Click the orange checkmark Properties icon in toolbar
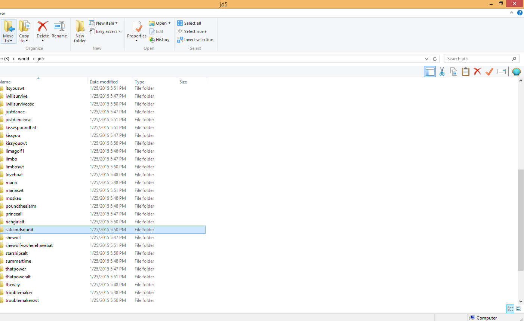Screen dimensions: 524x321 [489, 71]
